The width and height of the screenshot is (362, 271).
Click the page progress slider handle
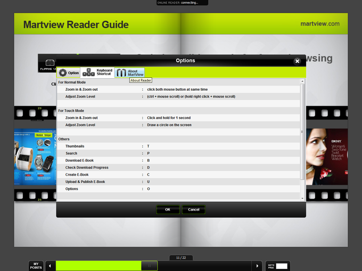point(150,266)
